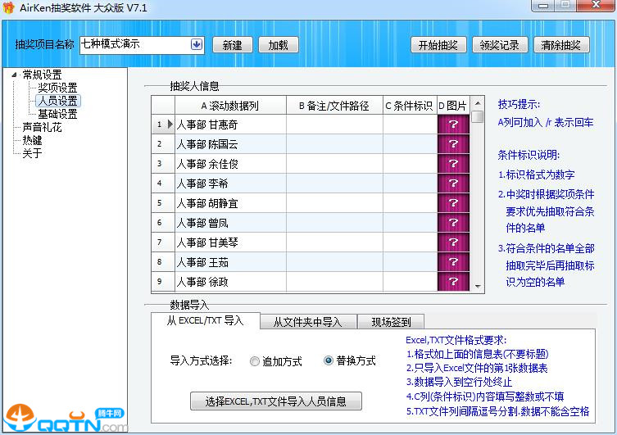Click the 开始抽奖 button
Screen dimensions: 617x435
tap(438, 45)
